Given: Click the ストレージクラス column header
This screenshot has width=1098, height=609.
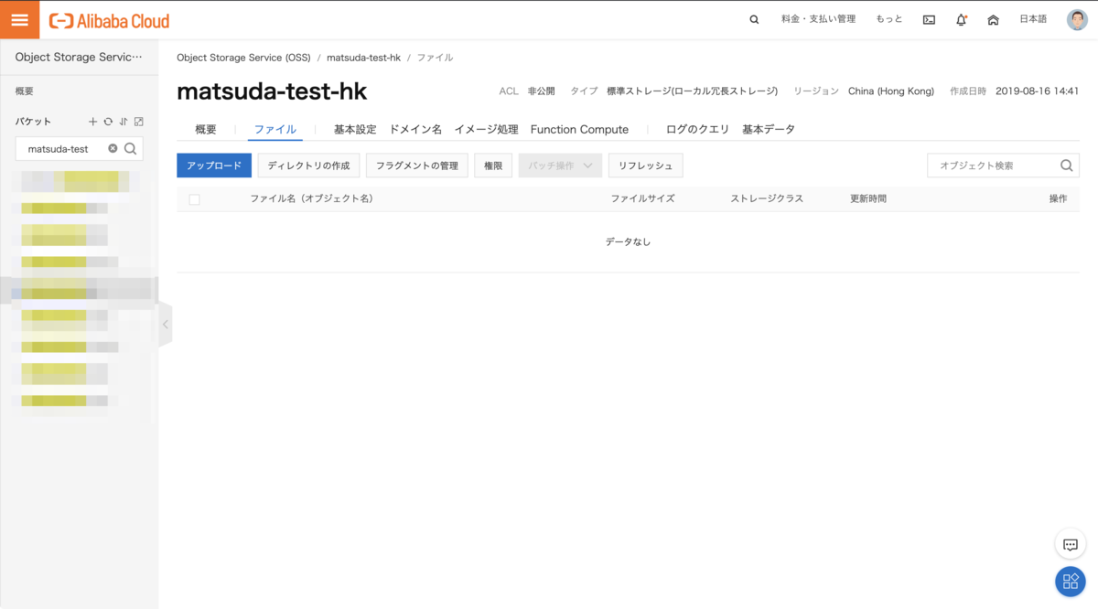Looking at the screenshot, I should [x=767, y=198].
